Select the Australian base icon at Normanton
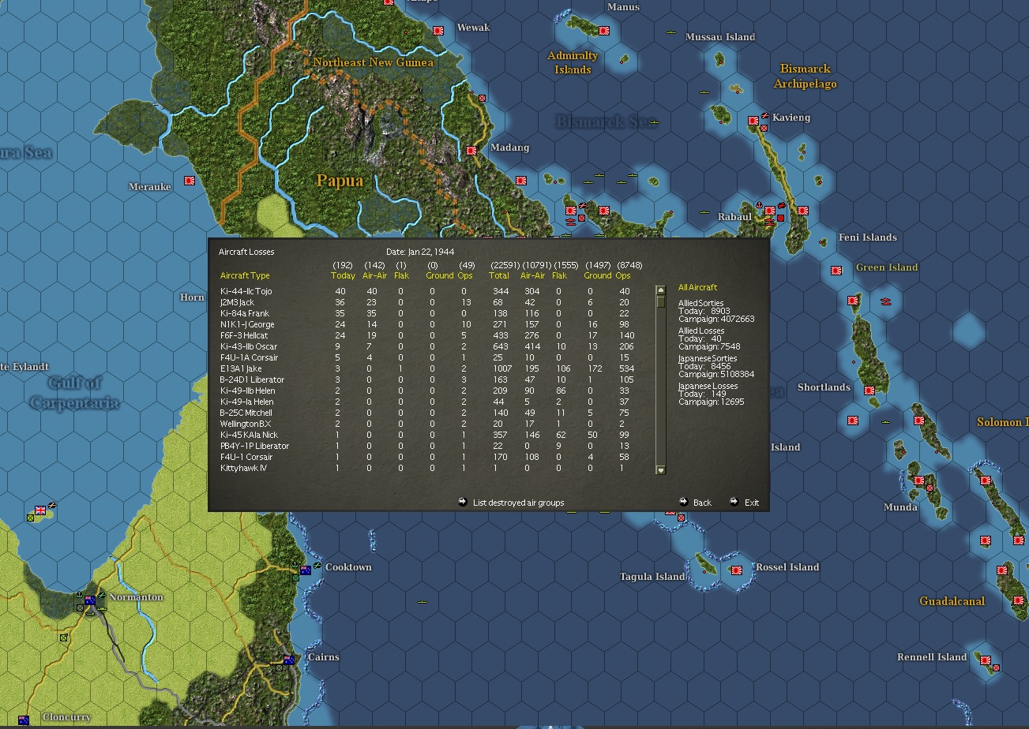The image size is (1029, 729). tap(90, 600)
